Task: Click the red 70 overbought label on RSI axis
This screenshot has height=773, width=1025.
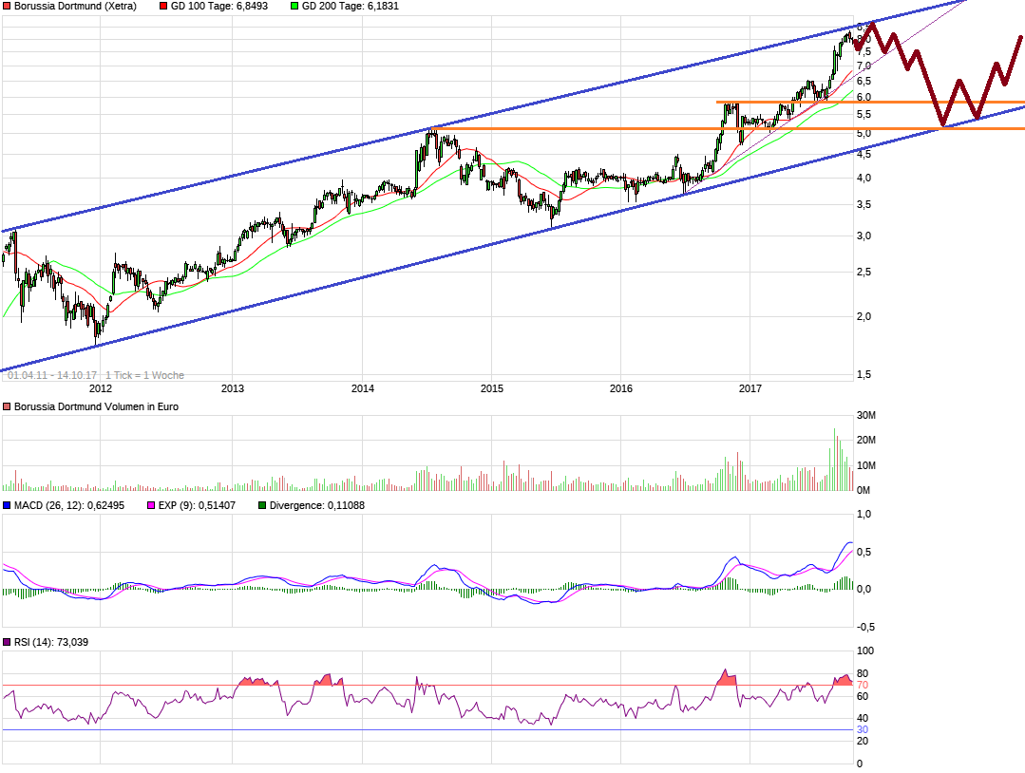Action: (x=863, y=685)
